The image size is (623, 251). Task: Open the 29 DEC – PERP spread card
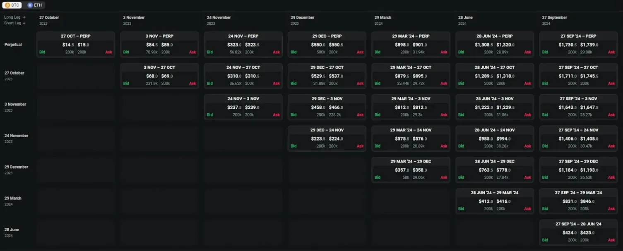[x=327, y=45]
